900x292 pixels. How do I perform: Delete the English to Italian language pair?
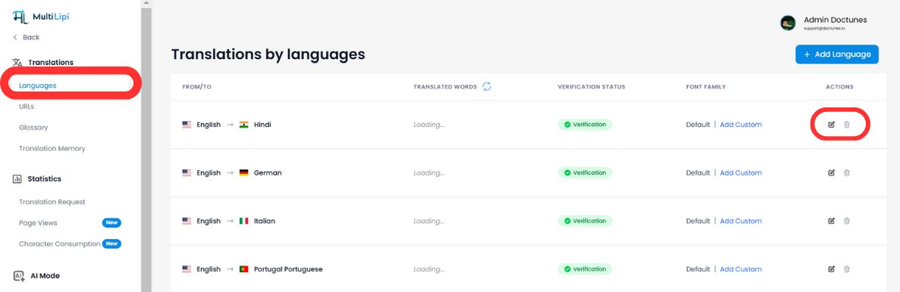coord(847,221)
